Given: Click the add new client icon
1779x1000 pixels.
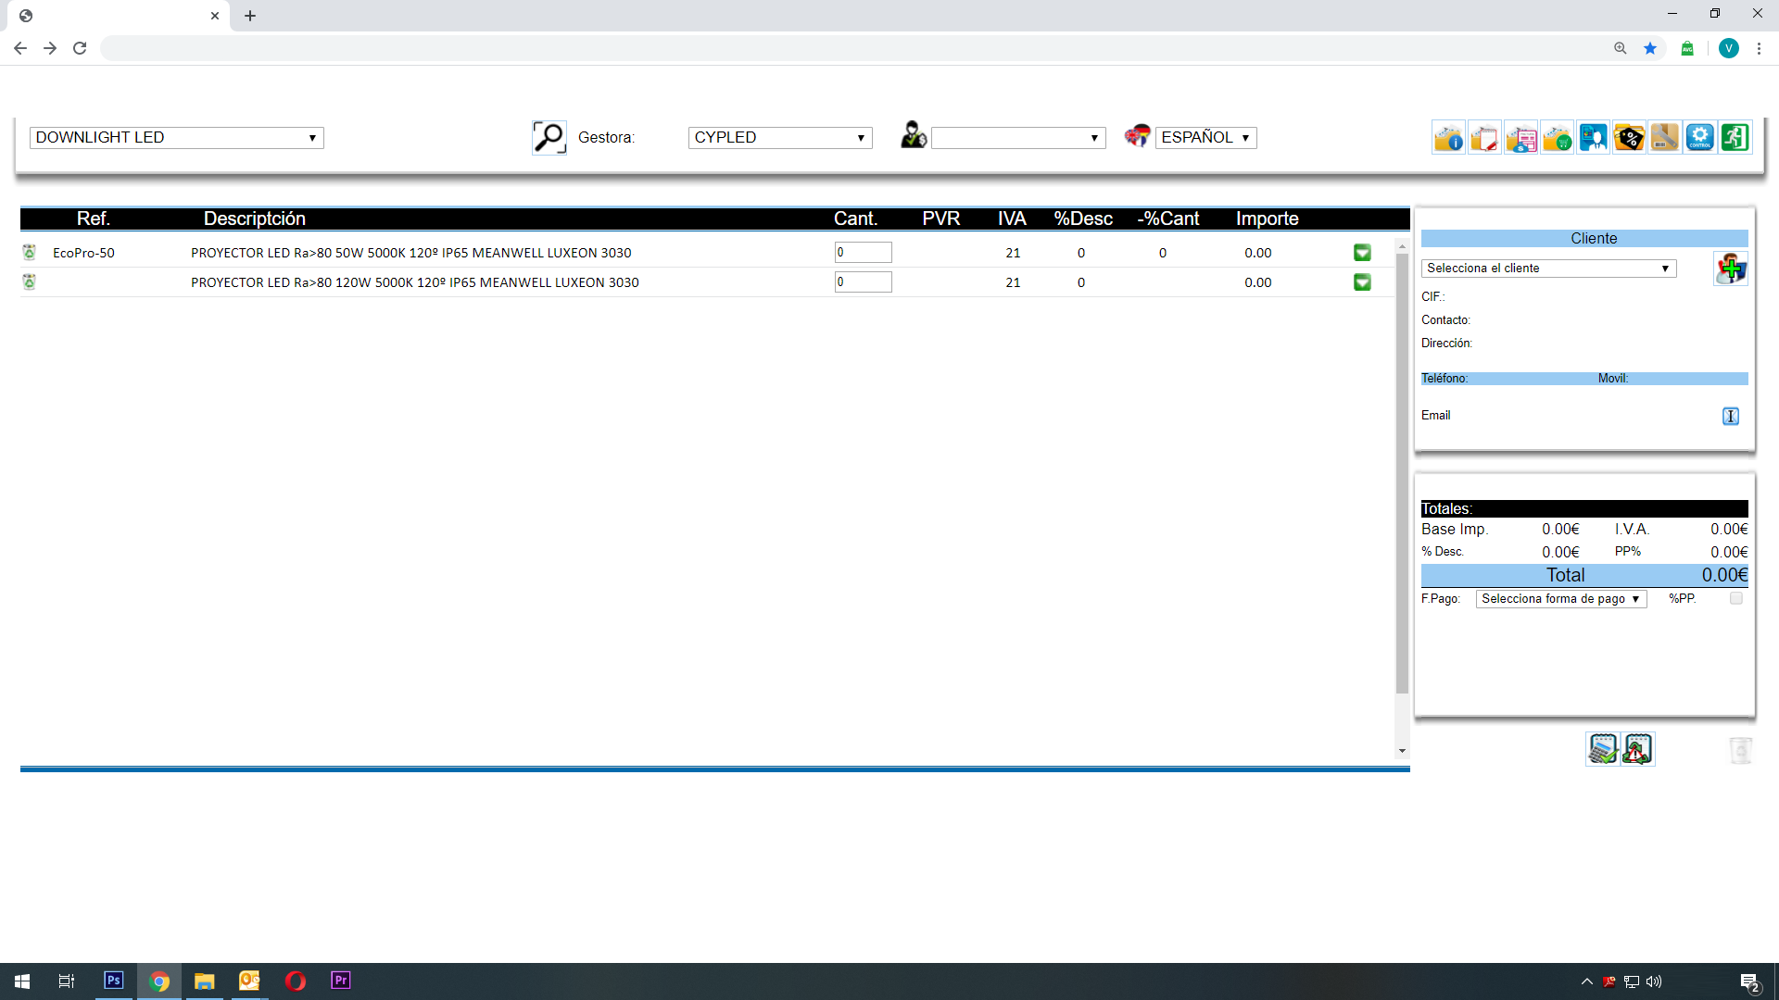Looking at the screenshot, I should [1730, 269].
